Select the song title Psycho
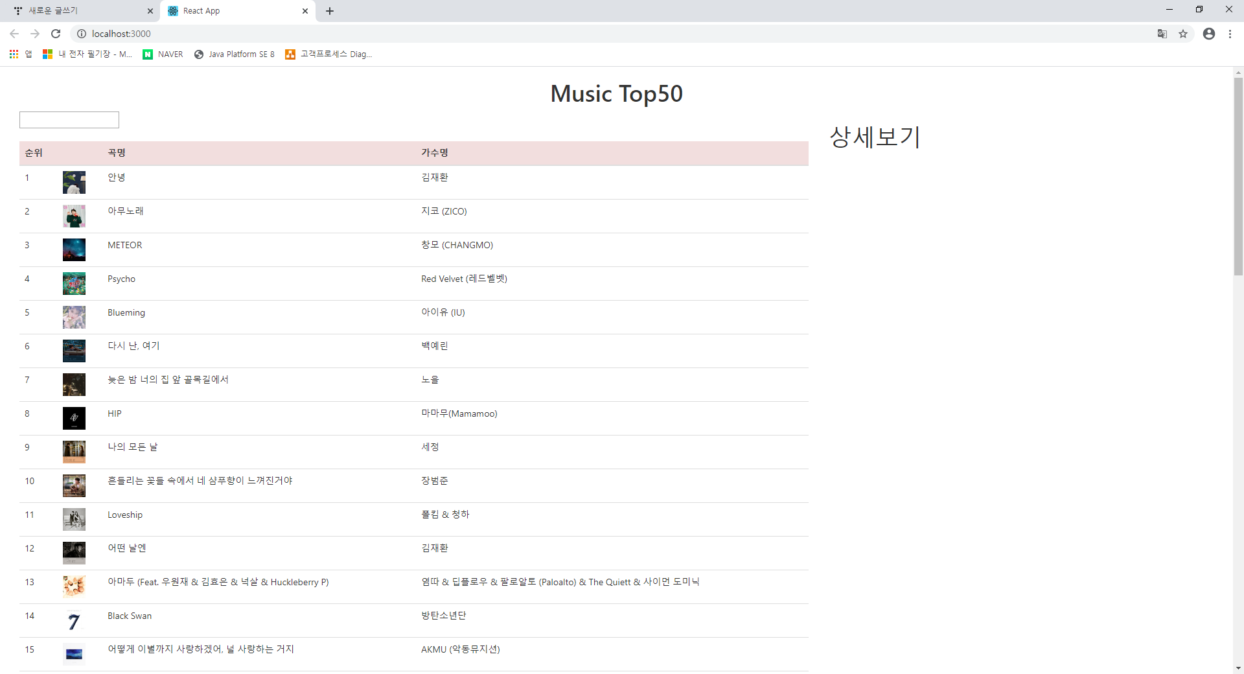 (121, 279)
